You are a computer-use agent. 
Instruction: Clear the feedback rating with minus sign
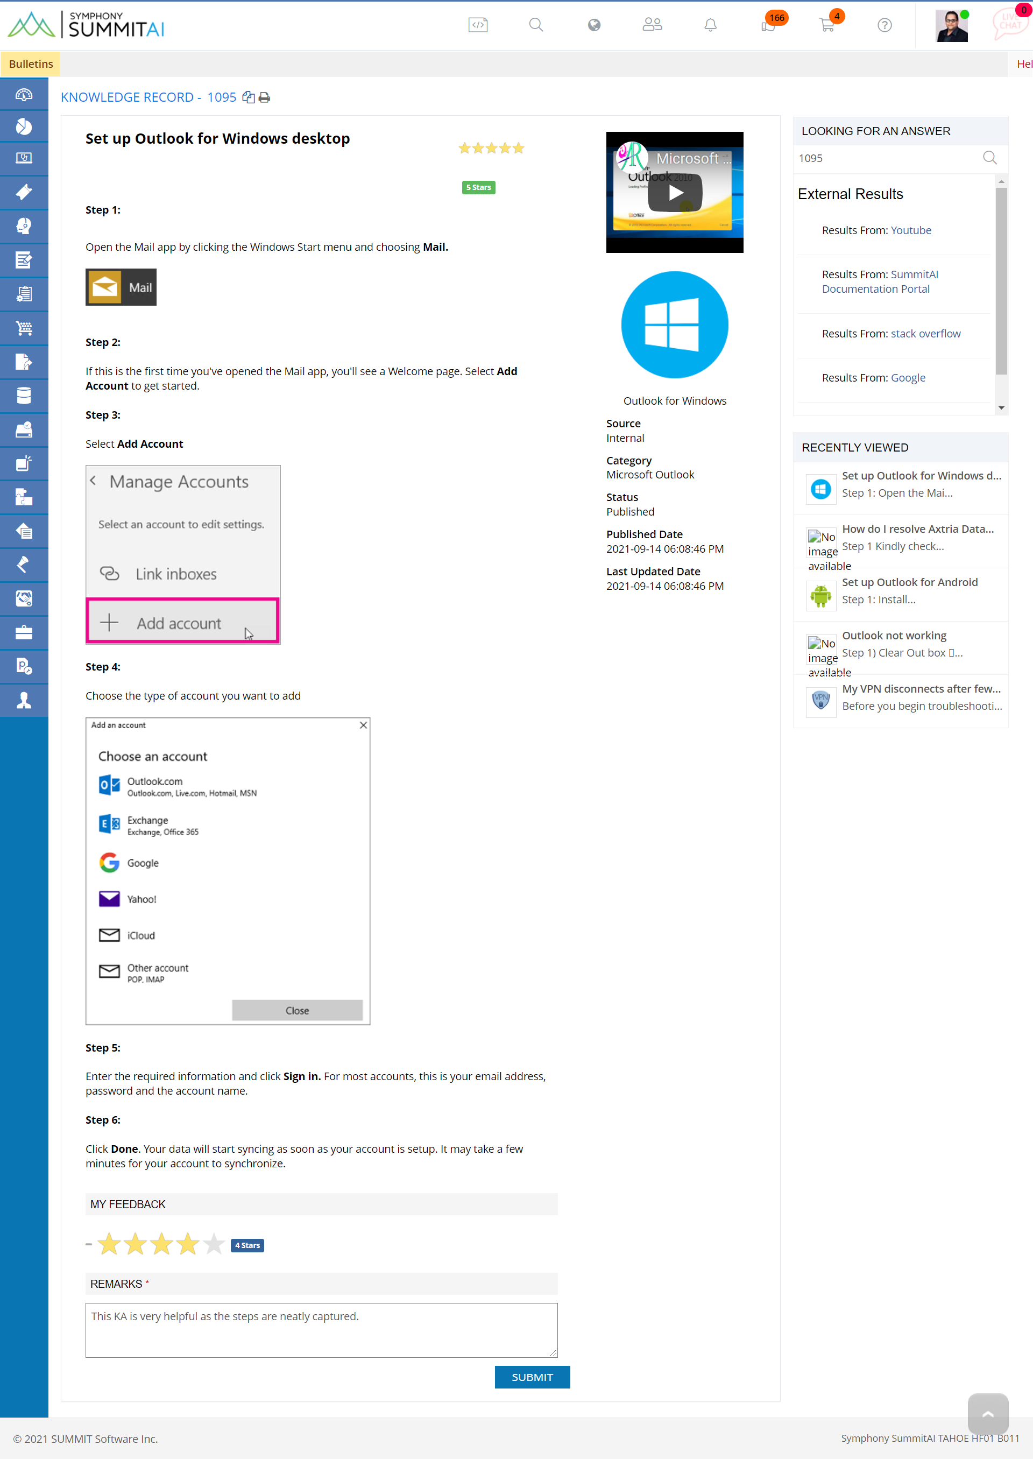[89, 1244]
